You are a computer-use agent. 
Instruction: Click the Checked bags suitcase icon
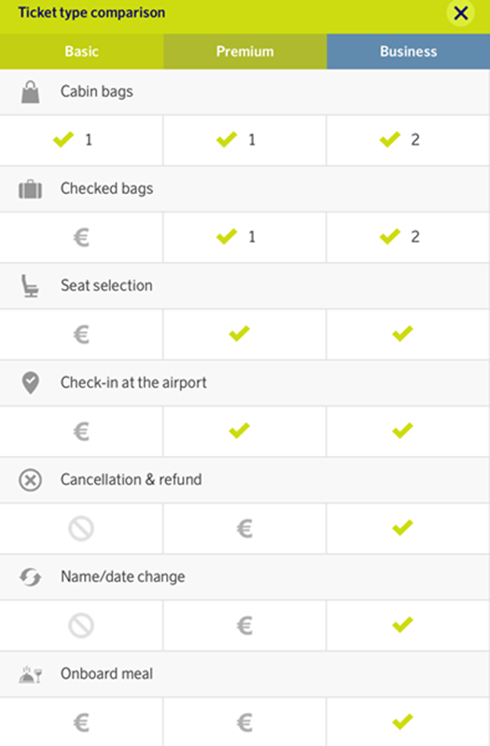[x=31, y=189]
